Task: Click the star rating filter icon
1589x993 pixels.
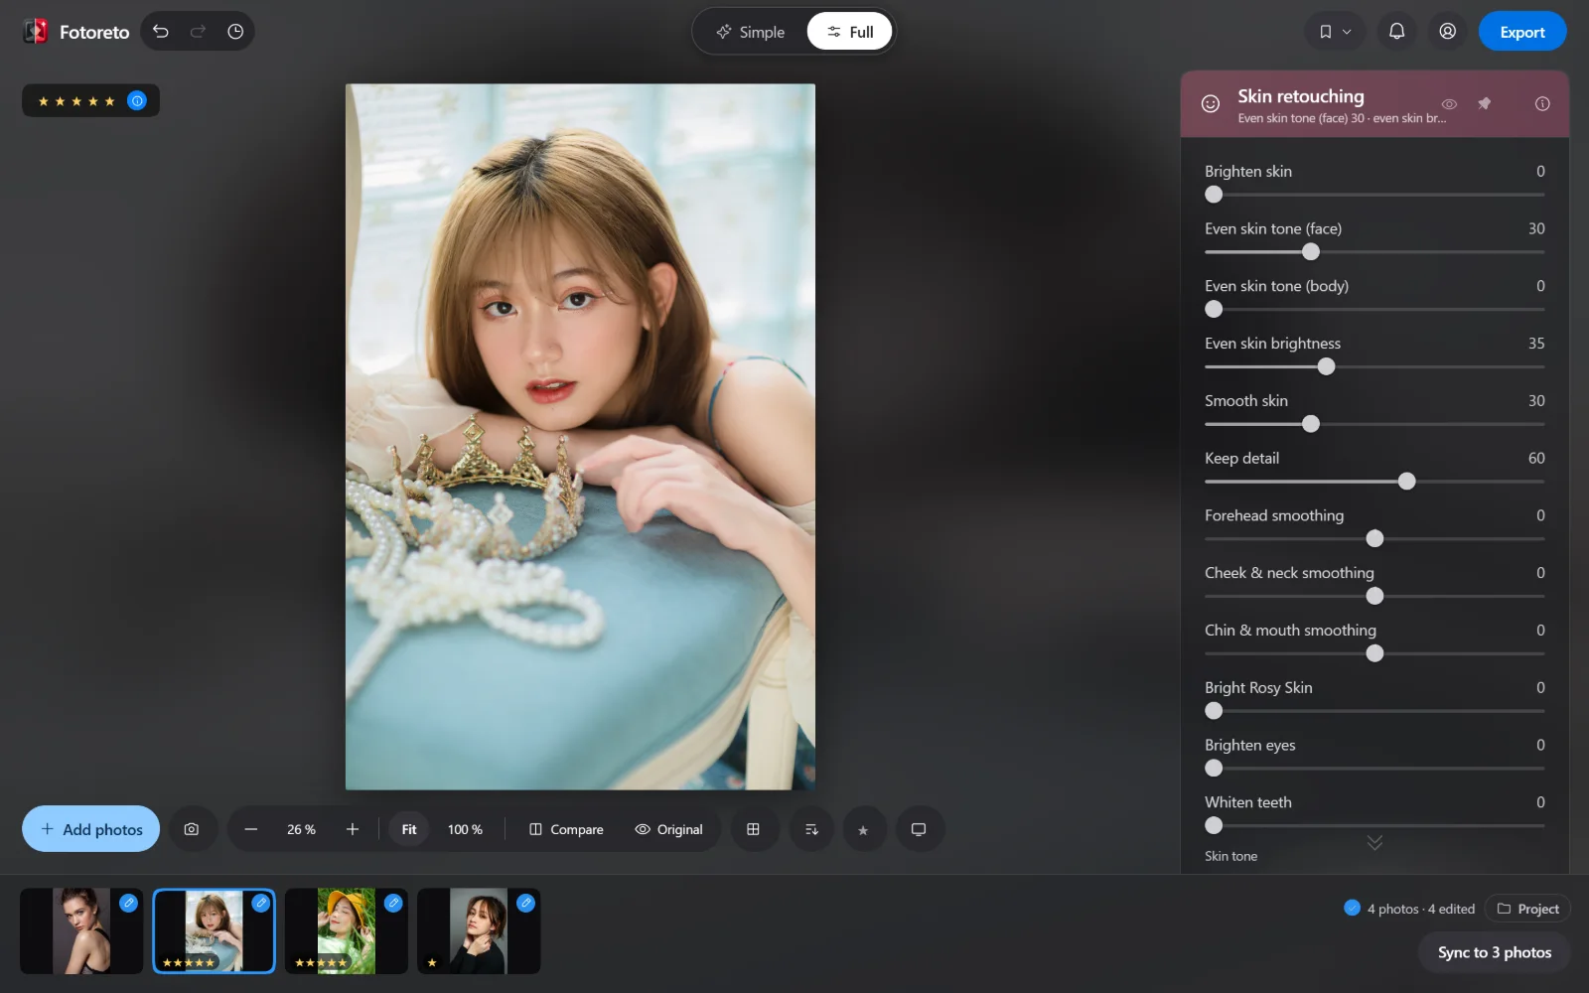Action: point(863,829)
